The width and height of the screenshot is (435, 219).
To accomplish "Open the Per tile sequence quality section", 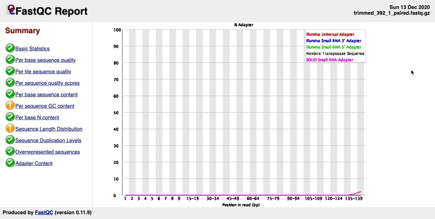I will click(43, 72).
